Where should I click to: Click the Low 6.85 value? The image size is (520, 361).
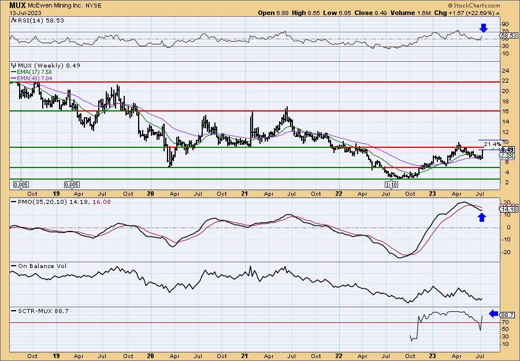(x=337, y=13)
